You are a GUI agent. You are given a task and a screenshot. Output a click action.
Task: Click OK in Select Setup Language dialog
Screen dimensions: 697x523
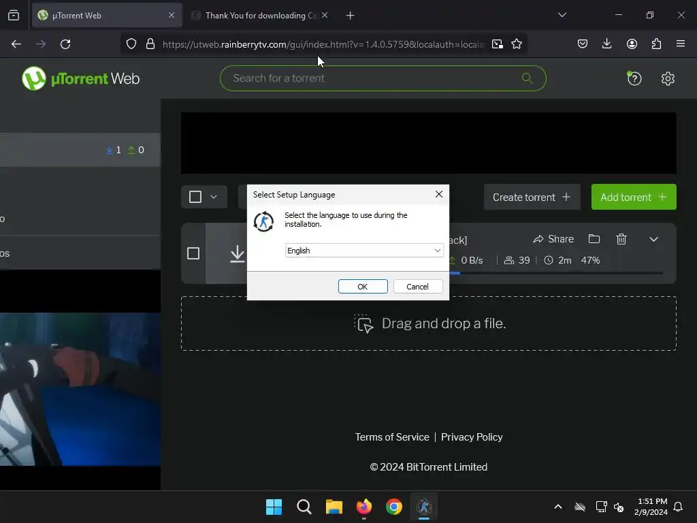point(363,287)
